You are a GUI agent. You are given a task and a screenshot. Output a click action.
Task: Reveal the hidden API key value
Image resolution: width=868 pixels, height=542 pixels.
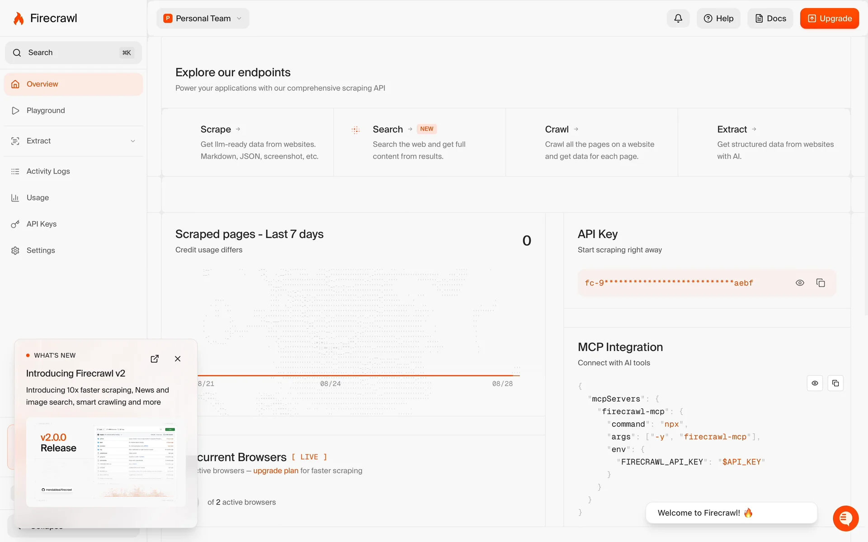[x=800, y=283]
